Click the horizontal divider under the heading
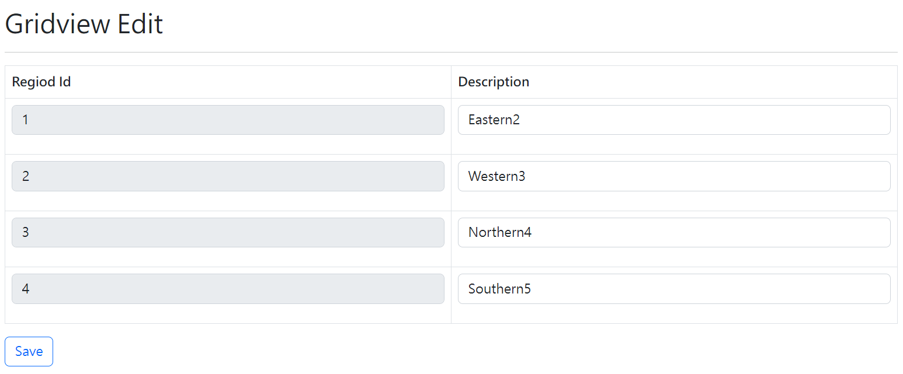Screen dimensions: 903x374 coord(451,52)
